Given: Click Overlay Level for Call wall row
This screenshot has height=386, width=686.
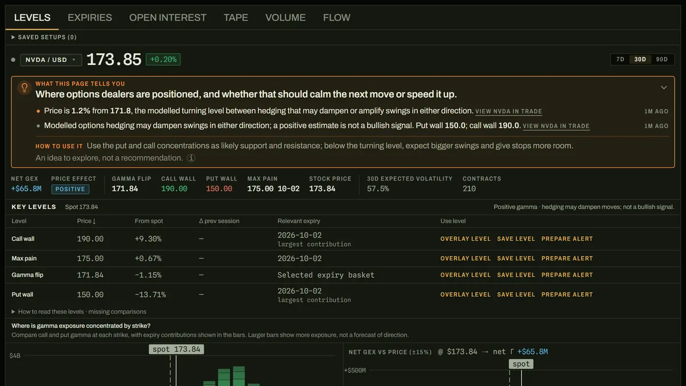Looking at the screenshot, I should coord(465,239).
